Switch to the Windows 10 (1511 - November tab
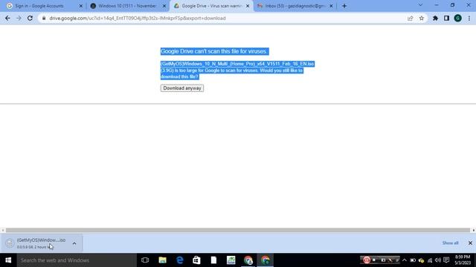The width and height of the screenshot is (476, 267). coord(127,6)
